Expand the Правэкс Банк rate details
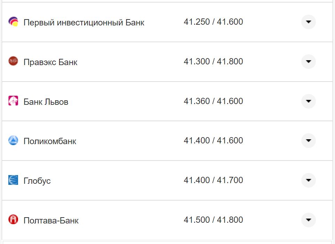335x244 pixels. click(x=308, y=62)
